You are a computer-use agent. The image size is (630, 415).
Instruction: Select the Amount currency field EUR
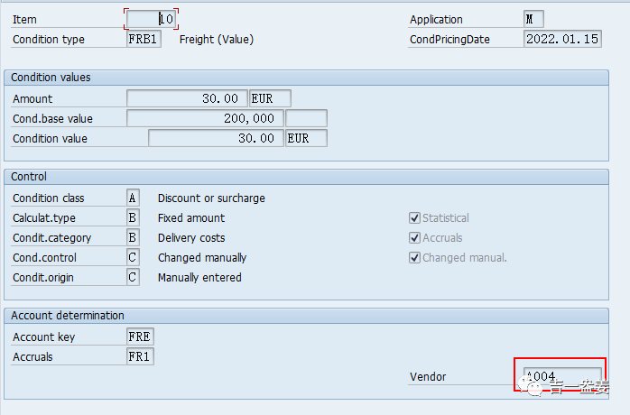270,98
